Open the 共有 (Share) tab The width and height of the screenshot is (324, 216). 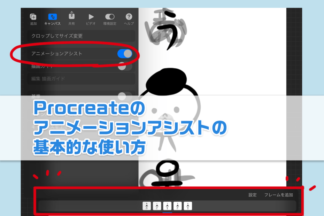(71, 18)
